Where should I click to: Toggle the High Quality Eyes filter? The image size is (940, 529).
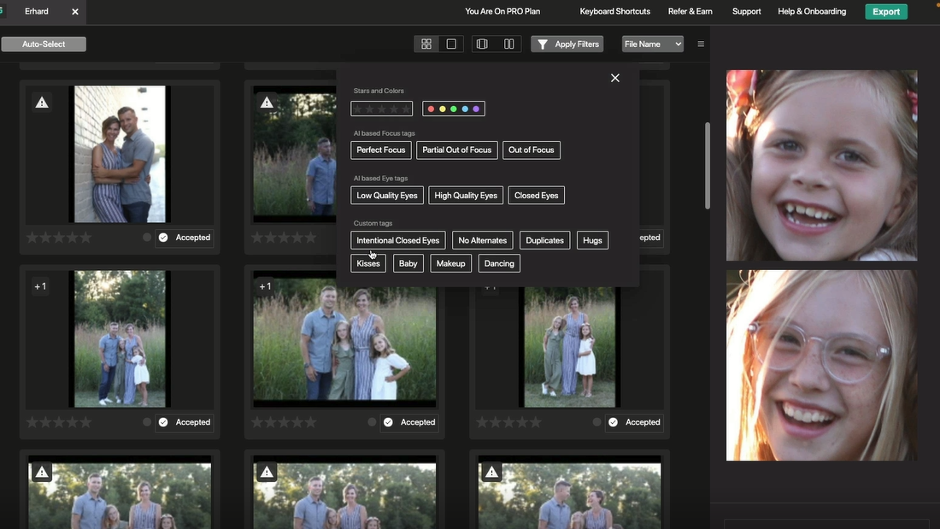466,196
